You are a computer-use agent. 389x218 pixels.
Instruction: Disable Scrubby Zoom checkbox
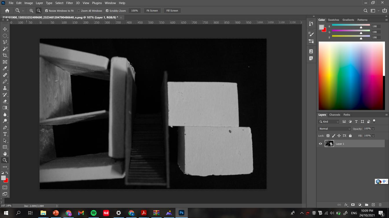(x=107, y=11)
